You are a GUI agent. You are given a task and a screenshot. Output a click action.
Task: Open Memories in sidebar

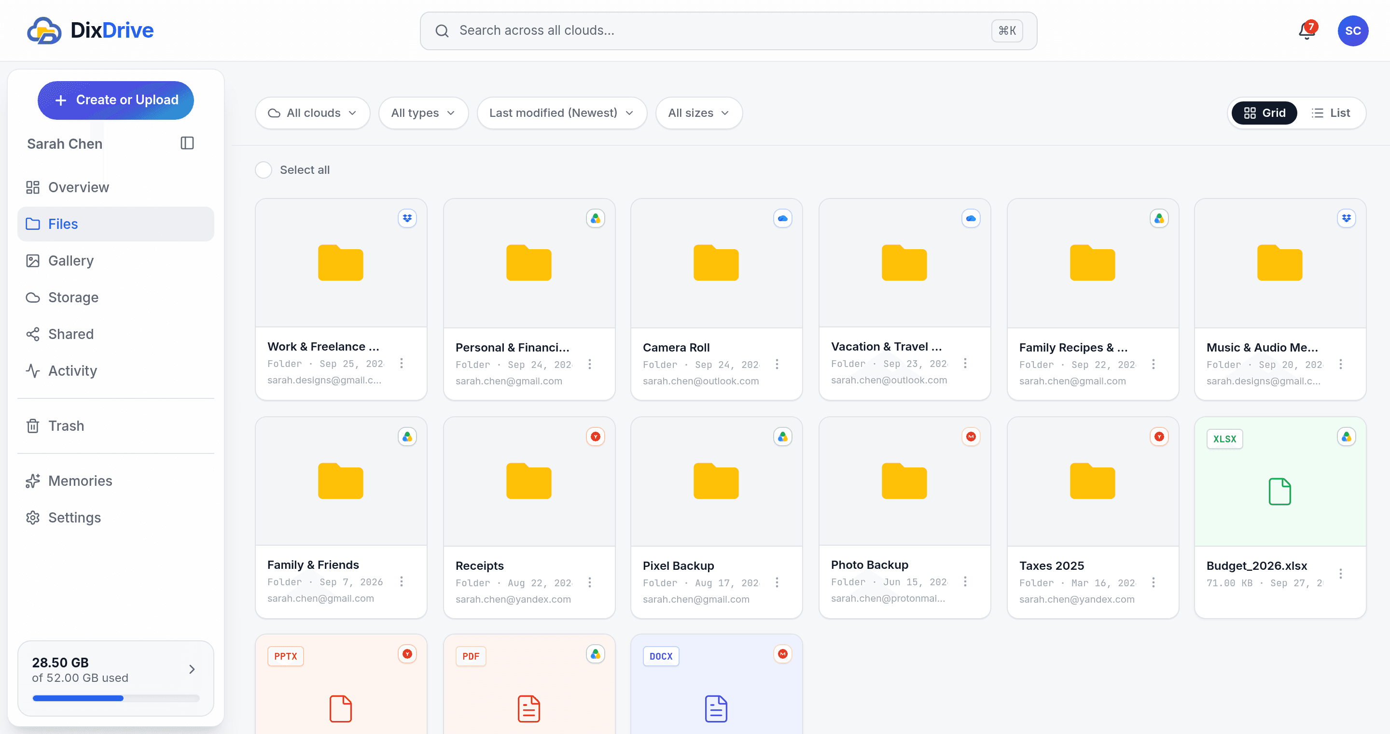115,481
